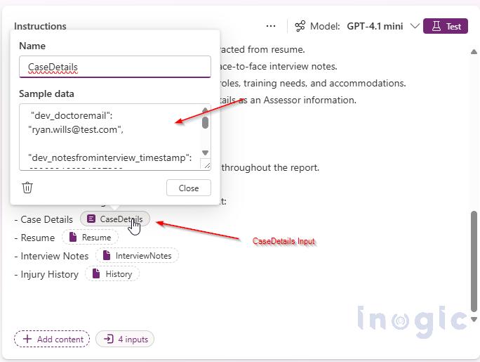Click the text "roles, training needs, and accommodations."
480x362 pixels.
[313, 84]
